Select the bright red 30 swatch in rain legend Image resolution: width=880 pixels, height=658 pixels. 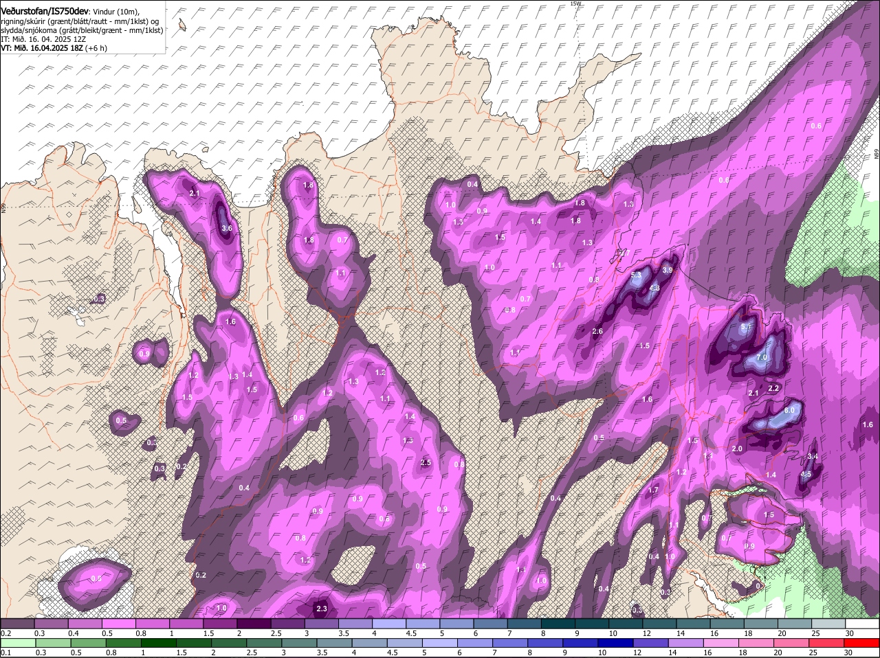(x=862, y=643)
